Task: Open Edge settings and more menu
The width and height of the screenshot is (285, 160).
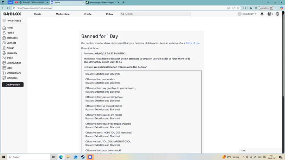Action: (x=276, y=8)
